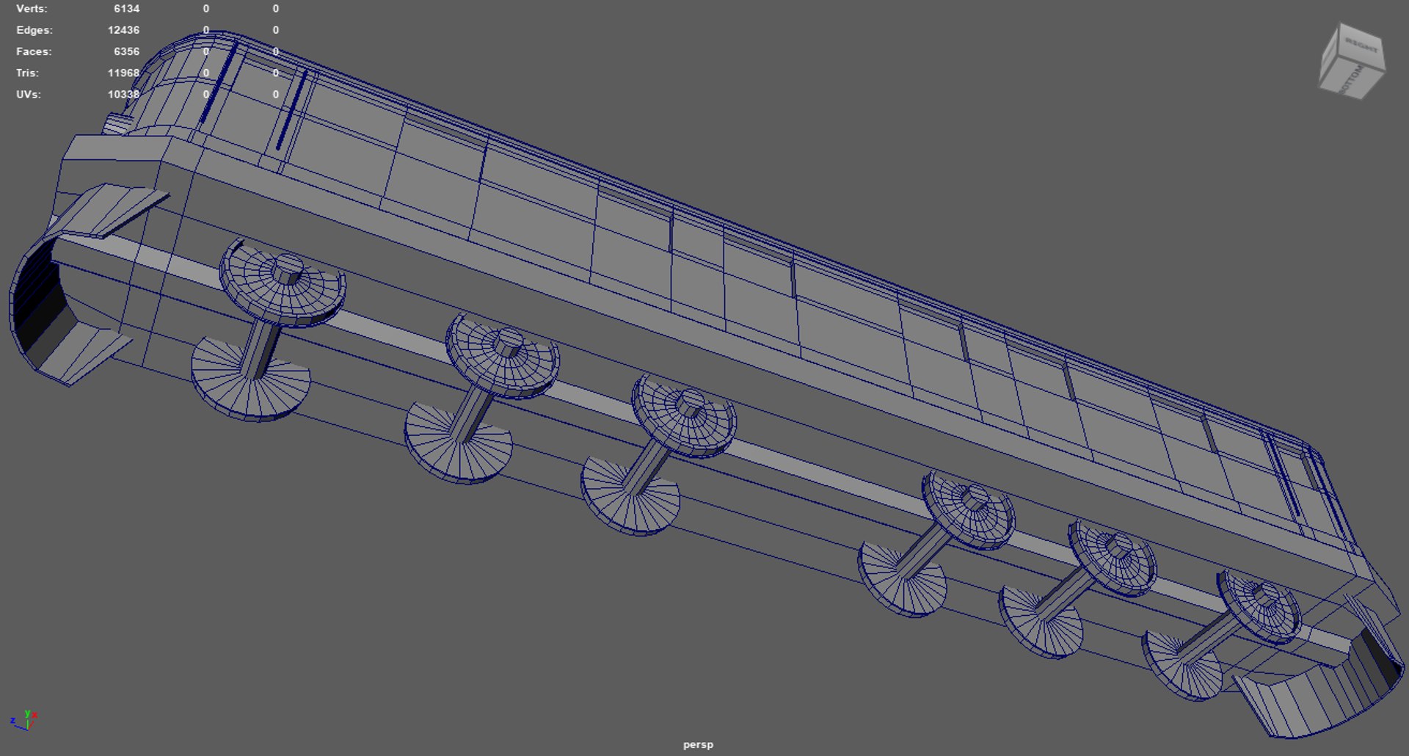Click the triangle count value 11968
Image resolution: width=1409 pixels, height=756 pixels.
123,73
